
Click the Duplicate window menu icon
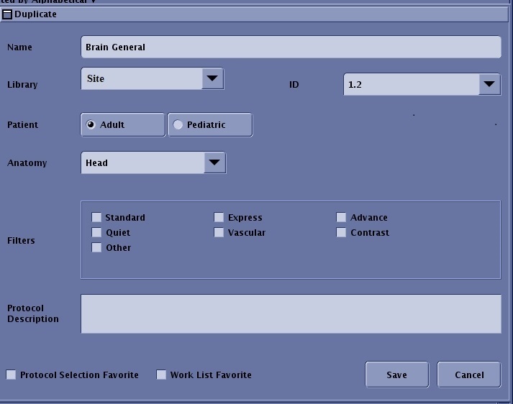pyautogui.click(x=7, y=14)
